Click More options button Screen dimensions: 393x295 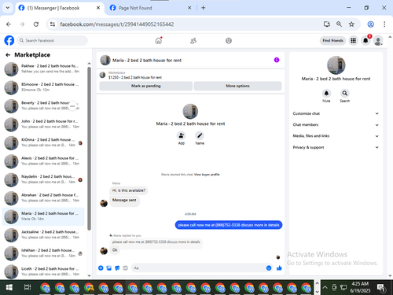[x=237, y=86]
